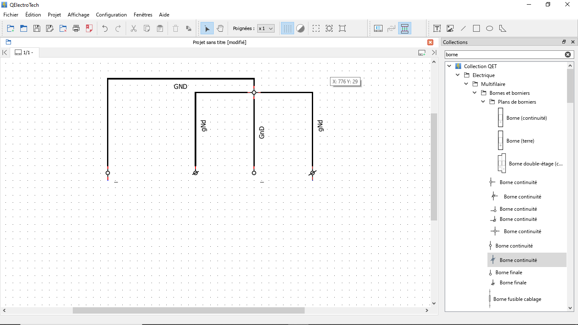Select the text field insertion tool
Image resolution: width=578 pixels, height=325 pixels.
pos(437,28)
